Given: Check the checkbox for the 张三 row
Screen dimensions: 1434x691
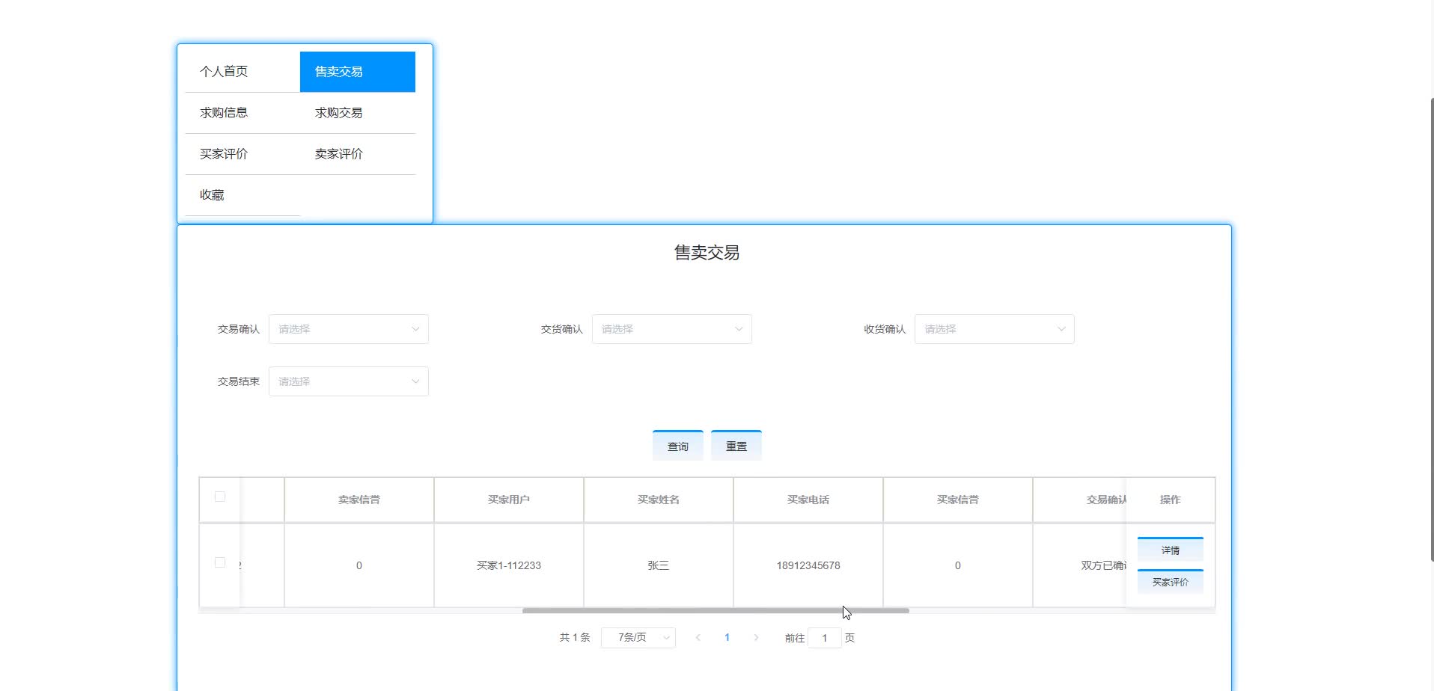Looking at the screenshot, I should 220,562.
